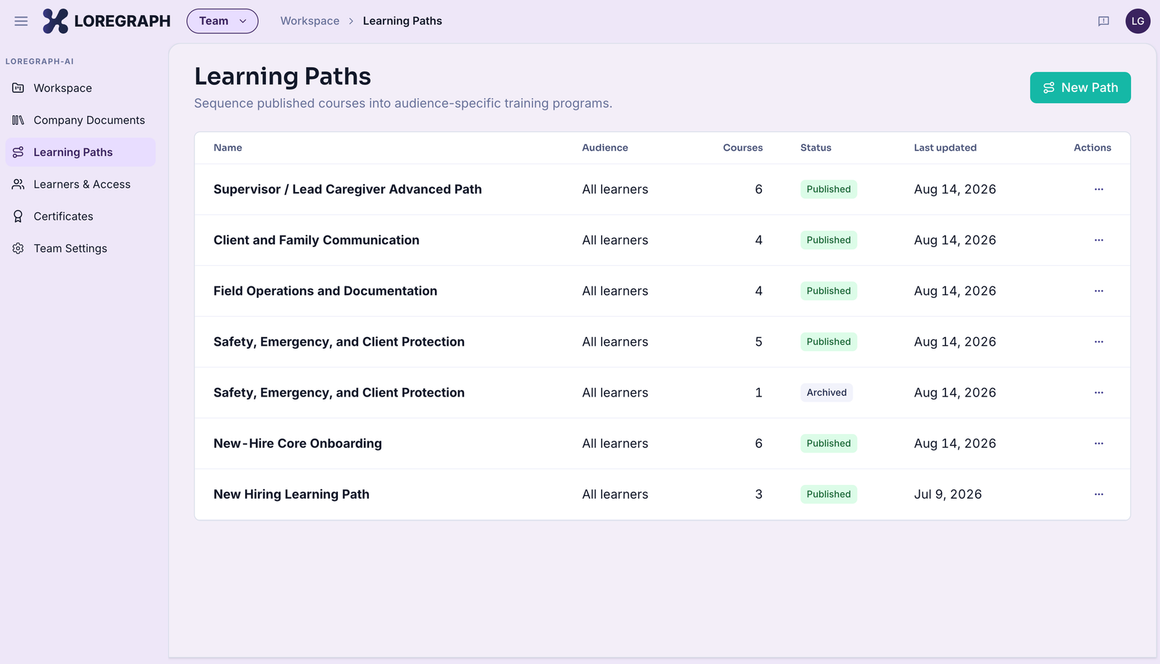Click the 'Sequence published courses' subtitle text

coord(403,103)
